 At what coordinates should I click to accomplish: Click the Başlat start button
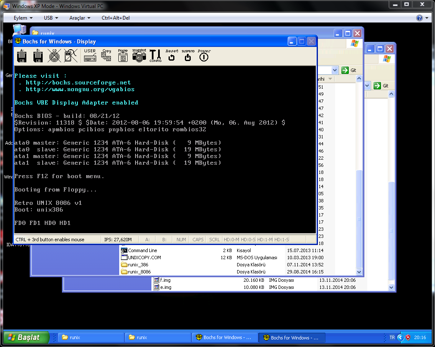(26, 337)
